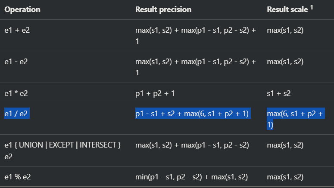Image resolution: width=334 pixels, height=188 pixels.
Task: Click max(s1, s2) scale in modulo row
Action: [285, 177]
